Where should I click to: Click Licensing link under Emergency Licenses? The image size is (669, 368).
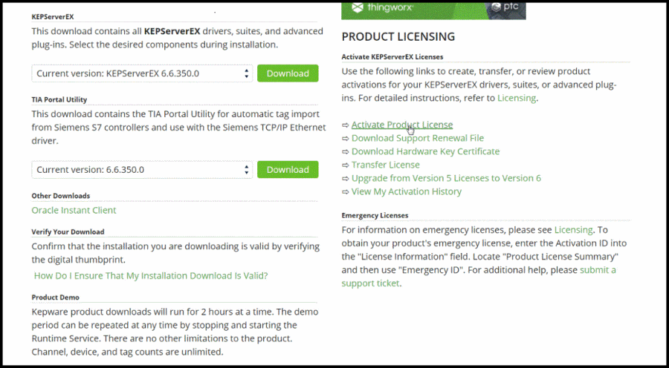click(573, 230)
